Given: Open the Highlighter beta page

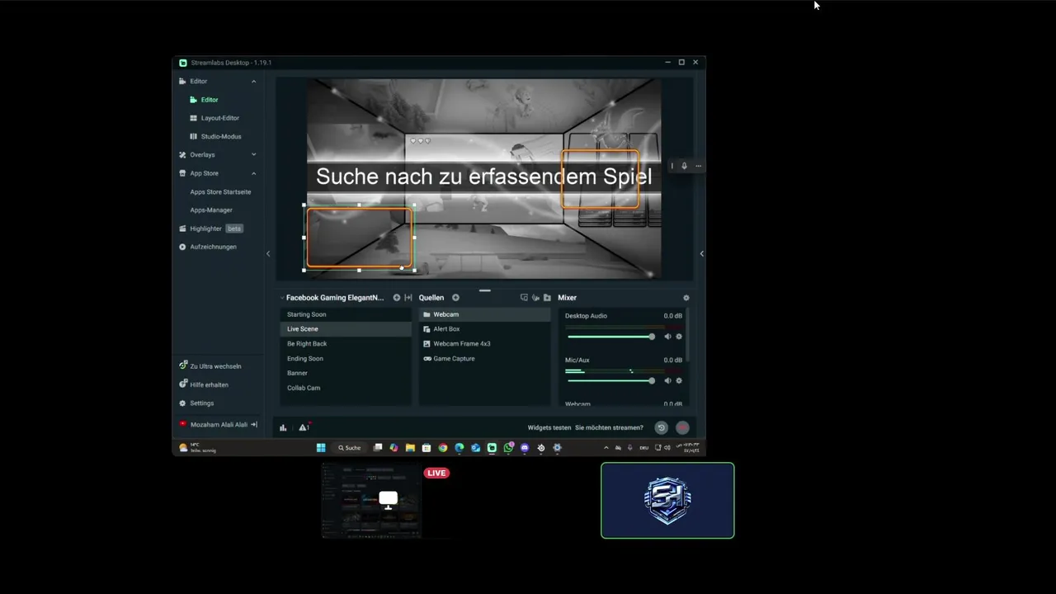Looking at the screenshot, I should click(210, 229).
